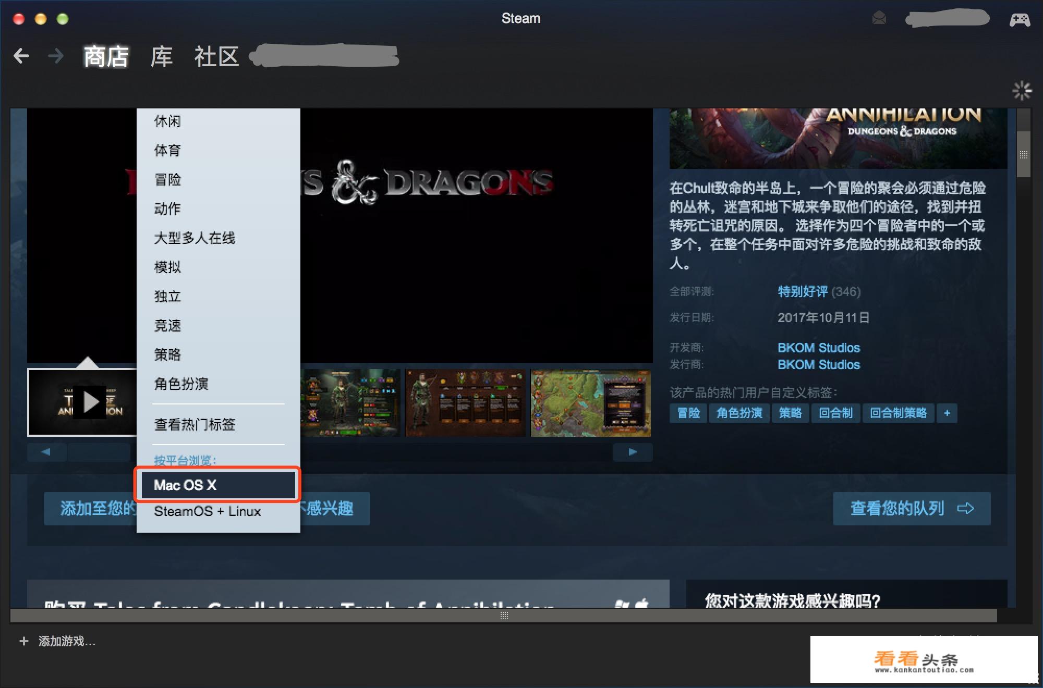Open the 社区 tab
The width and height of the screenshot is (1043, 688).
(216, 56)
